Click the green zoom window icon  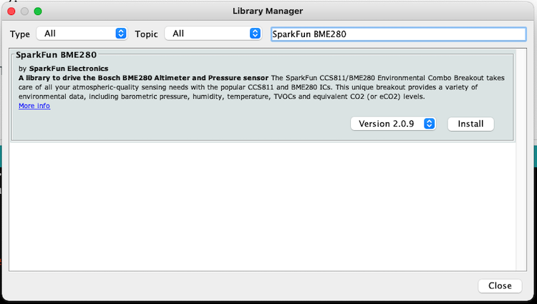click(x=38, y=11)
